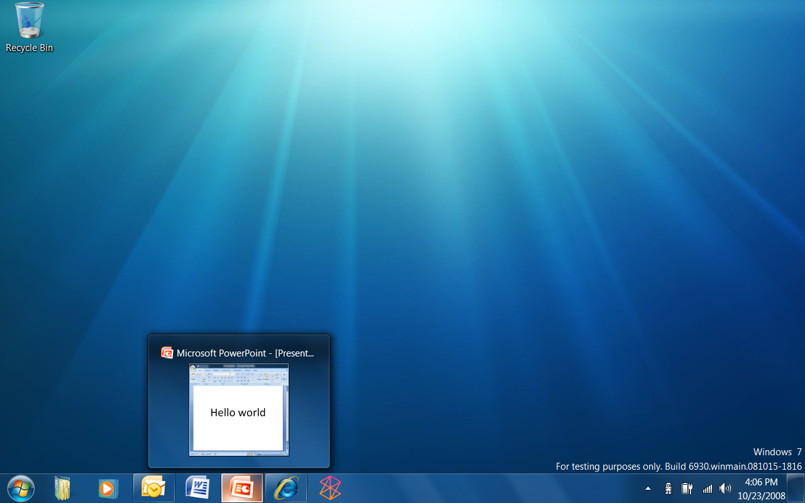Click the 4:06 PM clock and date
Viewport: 805px width, 503px height.
[x=761, y=489]
